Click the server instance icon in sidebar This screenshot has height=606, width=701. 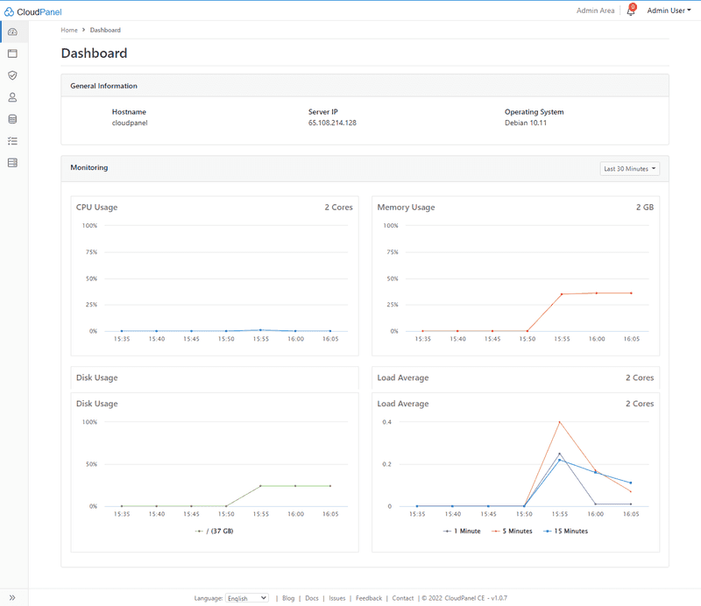tap(12, 163)
